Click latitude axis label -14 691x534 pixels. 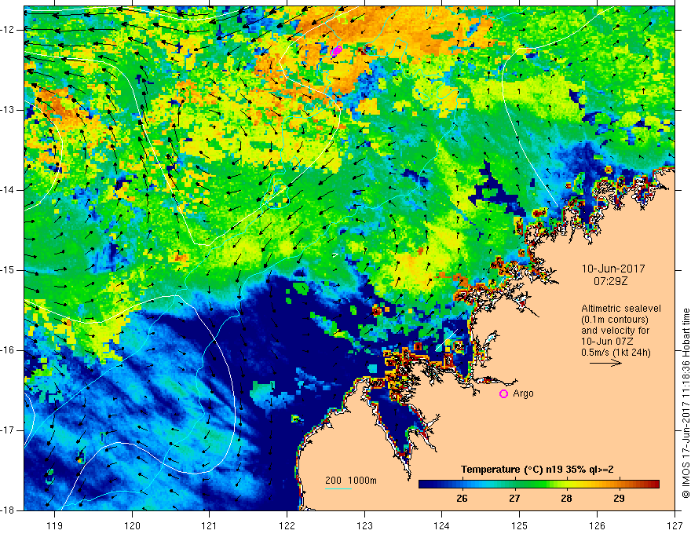(8, 190)
